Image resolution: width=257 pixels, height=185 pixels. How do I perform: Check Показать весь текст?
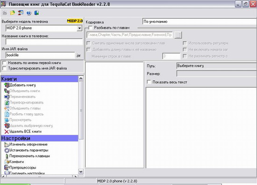pos(149,82)
